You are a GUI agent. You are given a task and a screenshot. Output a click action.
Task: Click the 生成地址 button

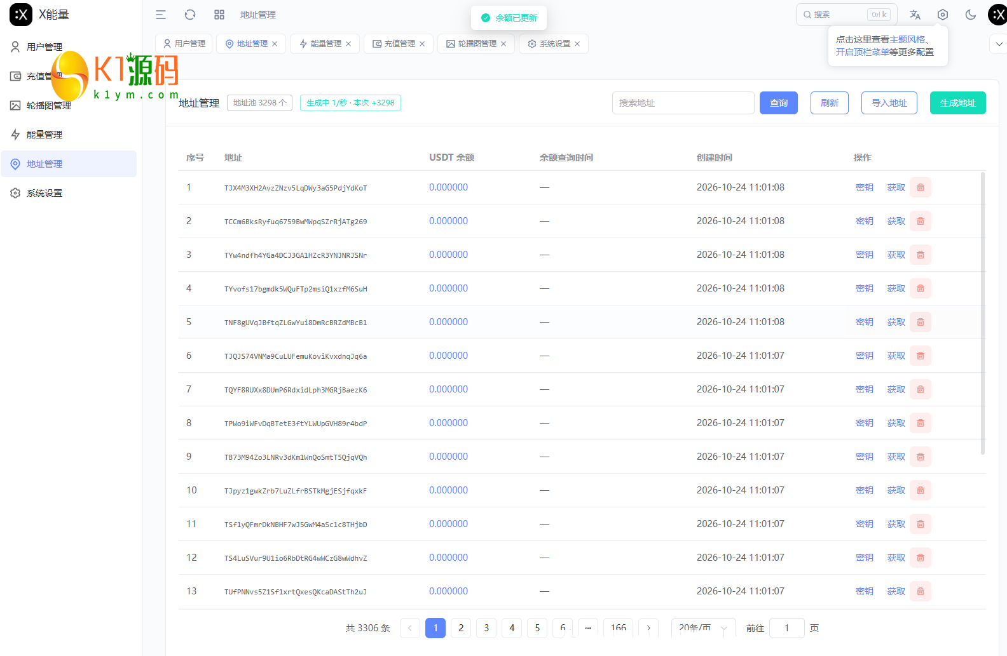click(x=958, y=103)
